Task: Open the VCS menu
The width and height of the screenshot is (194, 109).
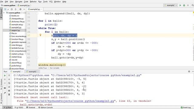Action: click(51, 2)
